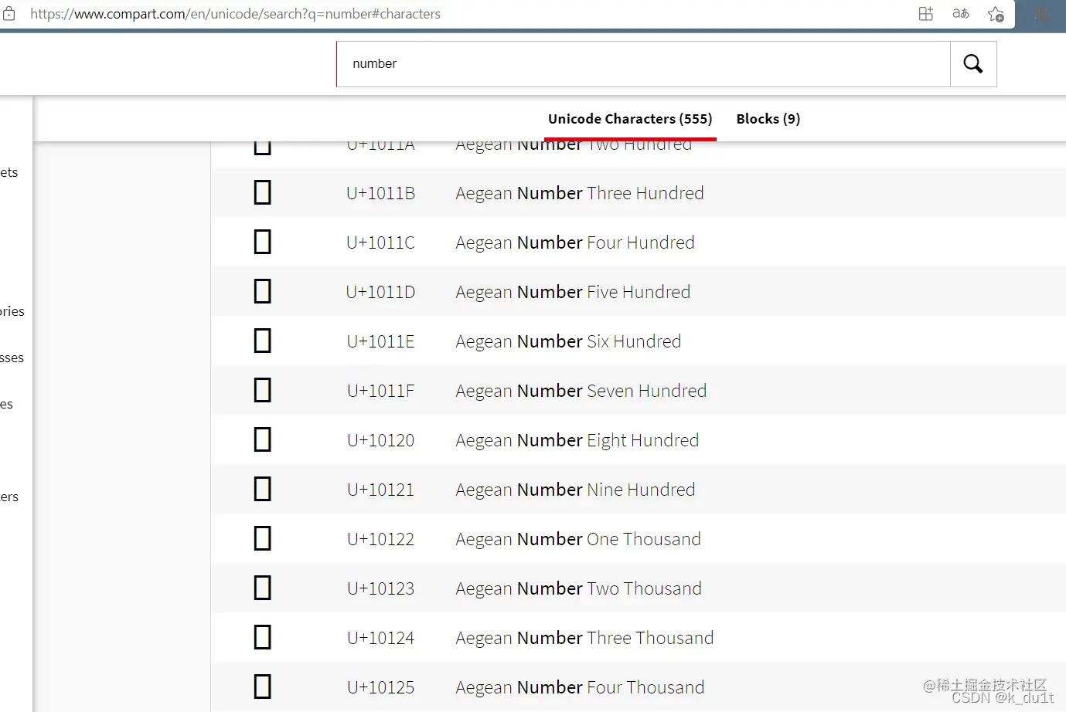Open Aegean Number Two Thousand entry
1066x712 pixels.
pyautogui.click(x=579, y=588)
